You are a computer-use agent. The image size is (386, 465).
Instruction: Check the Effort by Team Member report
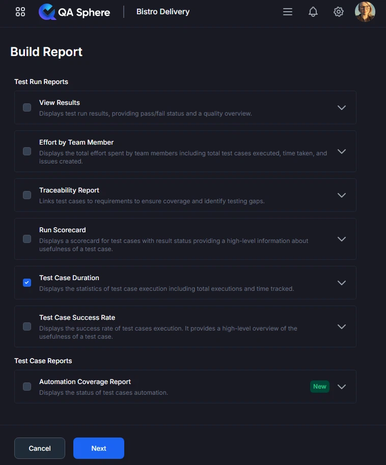click(26, 151)
